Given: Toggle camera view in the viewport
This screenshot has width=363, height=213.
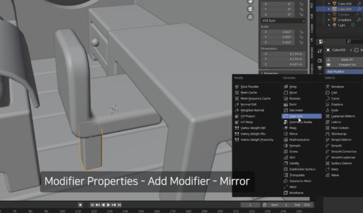Looking at the screenshot, I should coord(250,9).
